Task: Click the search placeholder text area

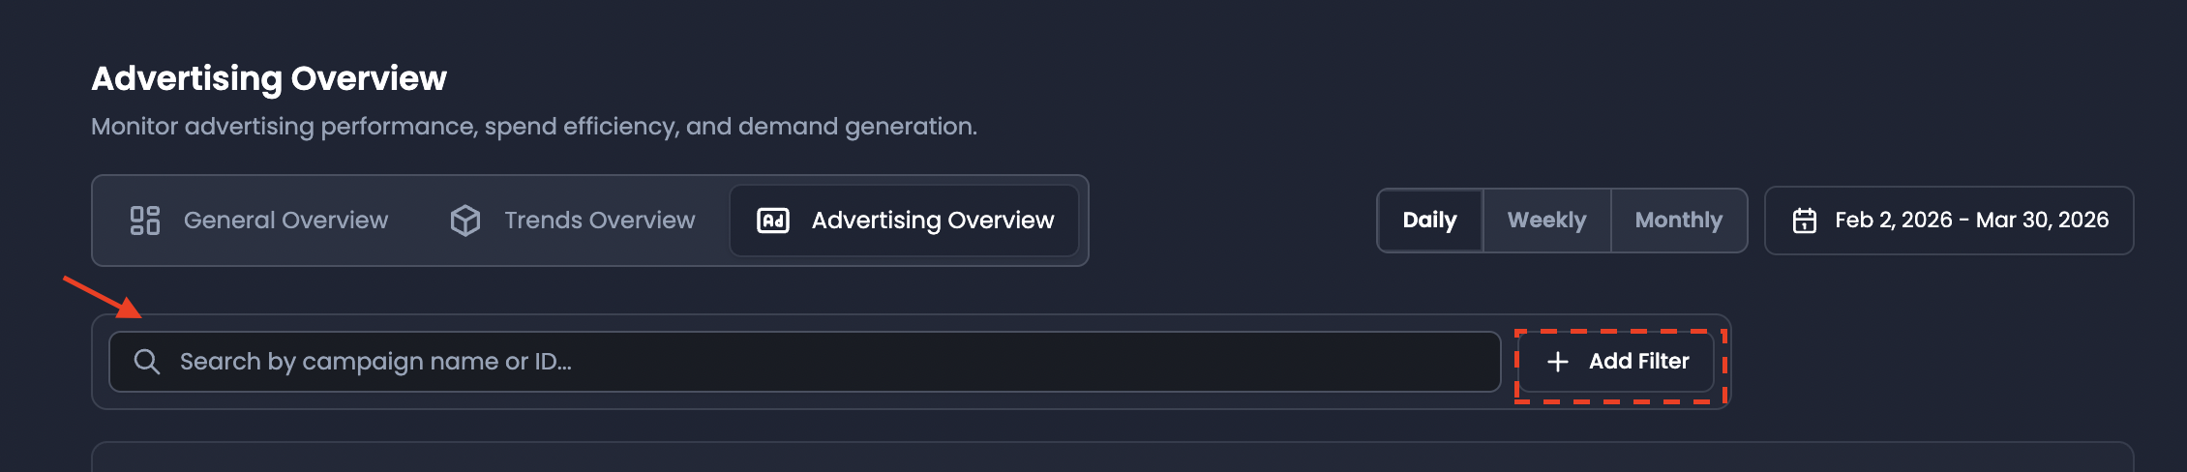Action: (x=375, y=362)
